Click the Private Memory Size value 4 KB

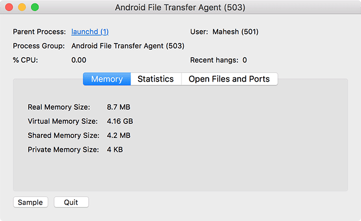click(115, 150)
